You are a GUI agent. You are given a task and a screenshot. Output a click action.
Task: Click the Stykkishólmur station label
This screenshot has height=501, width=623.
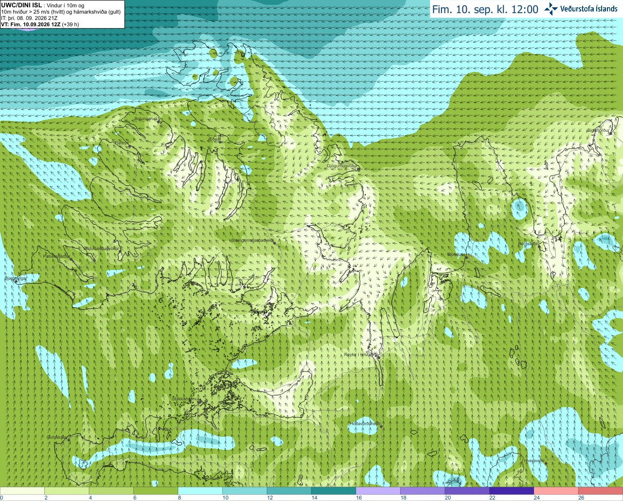[186, 399]
